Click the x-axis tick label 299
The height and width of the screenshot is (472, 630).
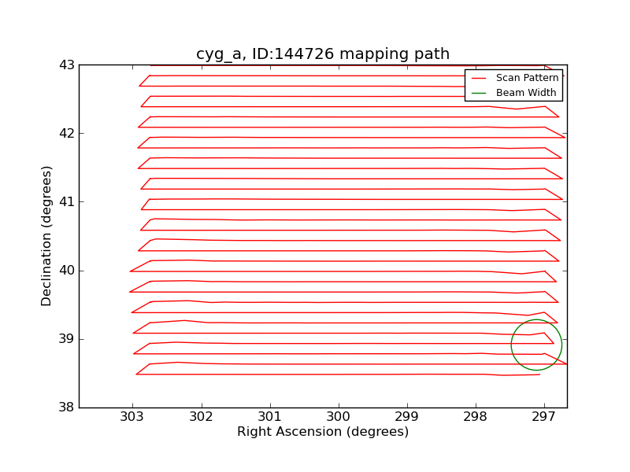tap(407, 416)
